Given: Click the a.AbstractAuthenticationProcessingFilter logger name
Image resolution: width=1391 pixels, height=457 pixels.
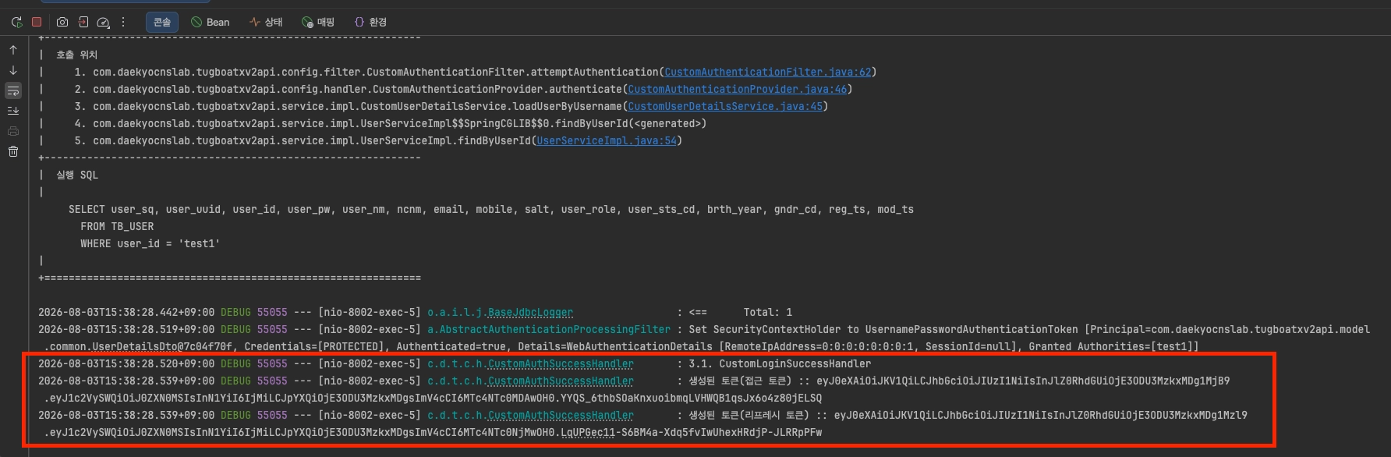Looking at the screenshot, I should [549, 329].
